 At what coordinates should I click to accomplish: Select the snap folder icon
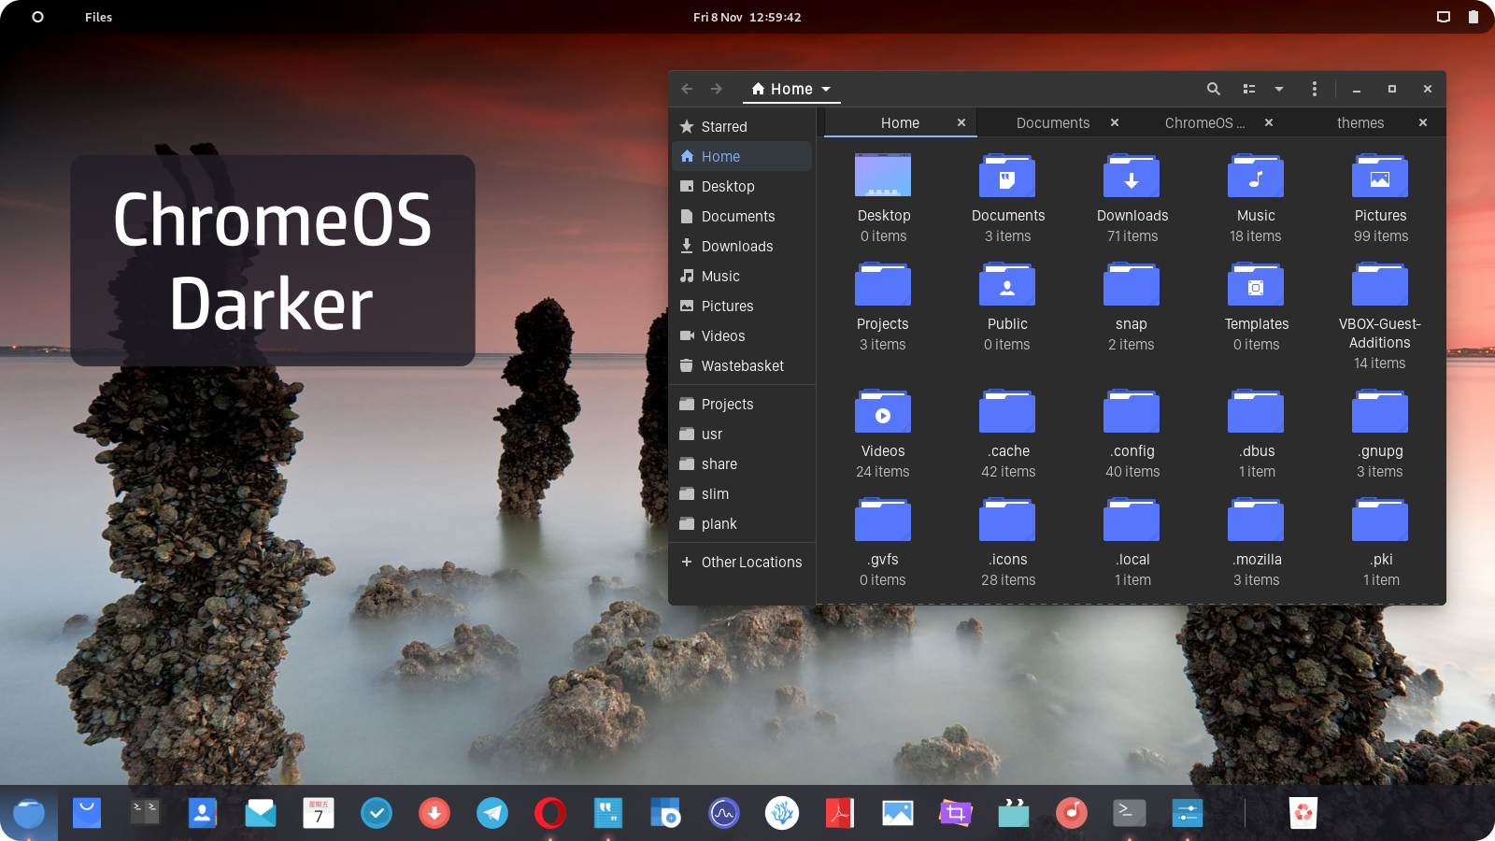coord(1132,284)
